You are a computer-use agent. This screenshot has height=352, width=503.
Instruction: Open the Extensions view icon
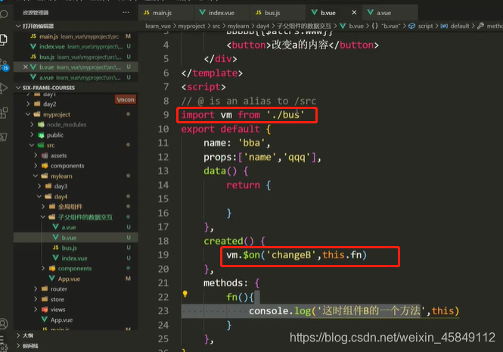3,113
